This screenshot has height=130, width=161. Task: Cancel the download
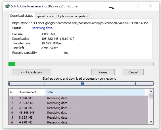[x=133, y=72]
